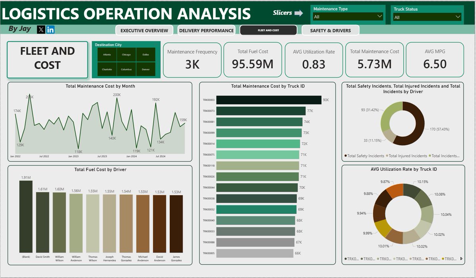Select the (Blank) driver fuel cost column
Screen dimensions: 476x278
(x=26, y=217)
